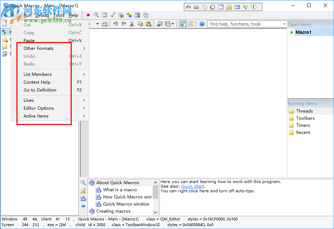Click the magnifier Find icon in the main toolbar
The height and width of the screenshot is (229, 334).
click(96, 15)
